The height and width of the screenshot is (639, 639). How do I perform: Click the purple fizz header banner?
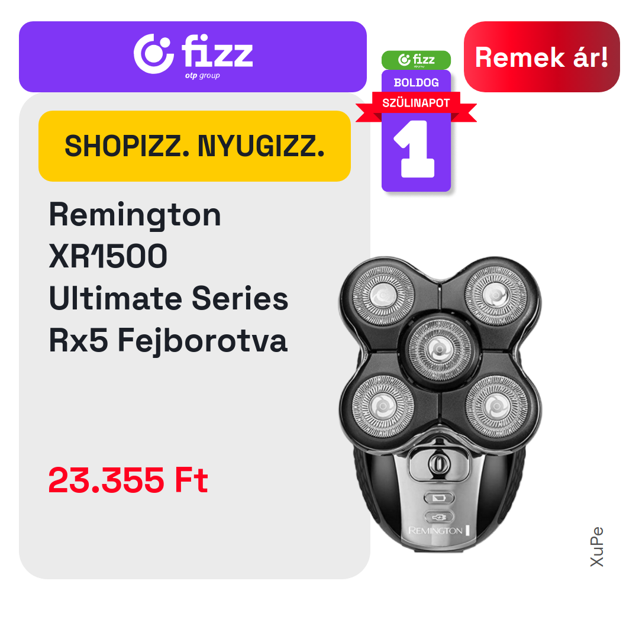193,57
